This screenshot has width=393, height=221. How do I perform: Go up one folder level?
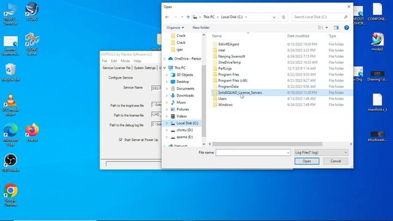(188, 17)
